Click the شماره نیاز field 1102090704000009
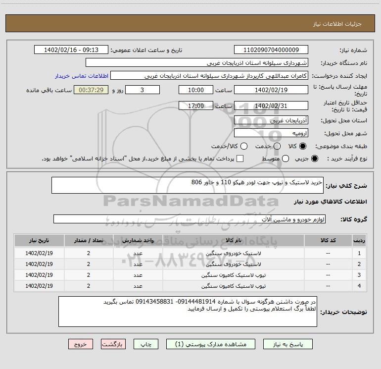This screenshot has width=381, height=369. pyautogui.click(x=271, y=50)
